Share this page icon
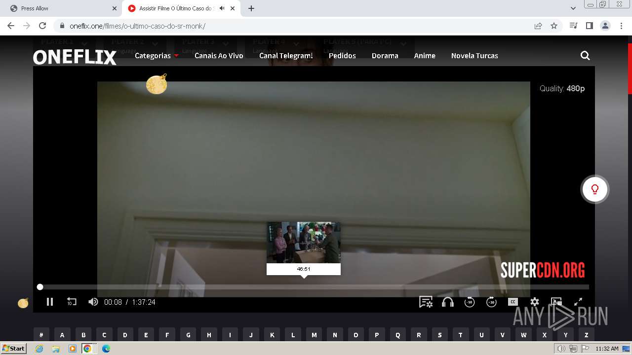 point(538,26)
